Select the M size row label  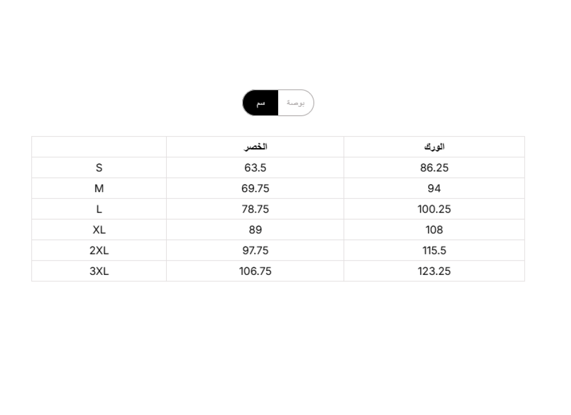pos(99,189)
